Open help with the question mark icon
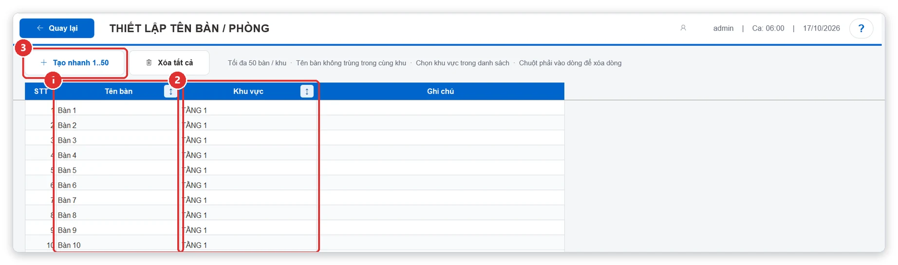The width and height of the screenshot is (898, 265). [861, 28]
